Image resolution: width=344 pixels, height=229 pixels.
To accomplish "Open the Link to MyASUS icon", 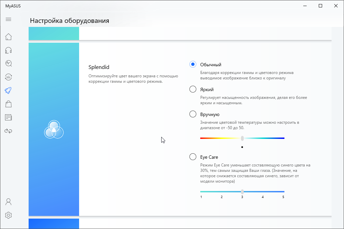I will [x=8, y=131].
